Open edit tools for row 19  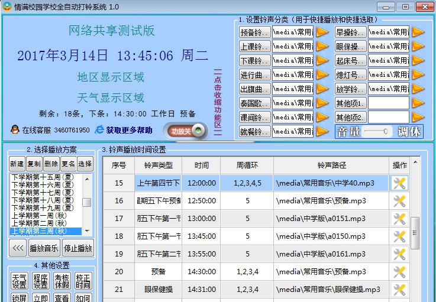coord(399,254)
